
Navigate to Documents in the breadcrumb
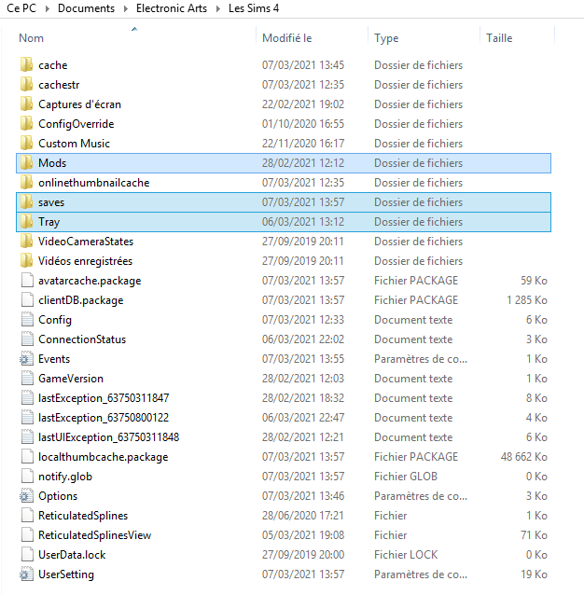pos(86,8)
